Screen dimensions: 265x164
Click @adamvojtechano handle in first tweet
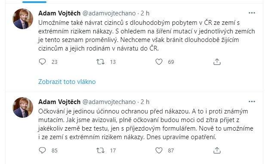(109, 13)
